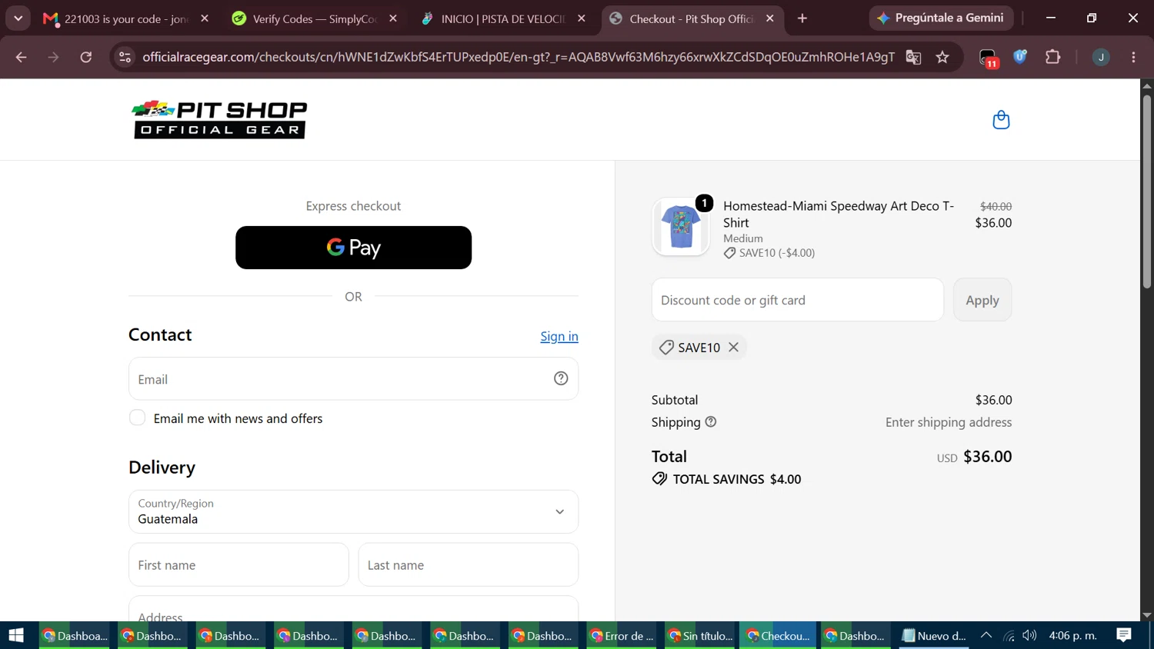1154x649 pixels.
Task: Click the taskbar clock showing 4:06 p. m.
Action: pyautogui.click(x=1072, y=635)
